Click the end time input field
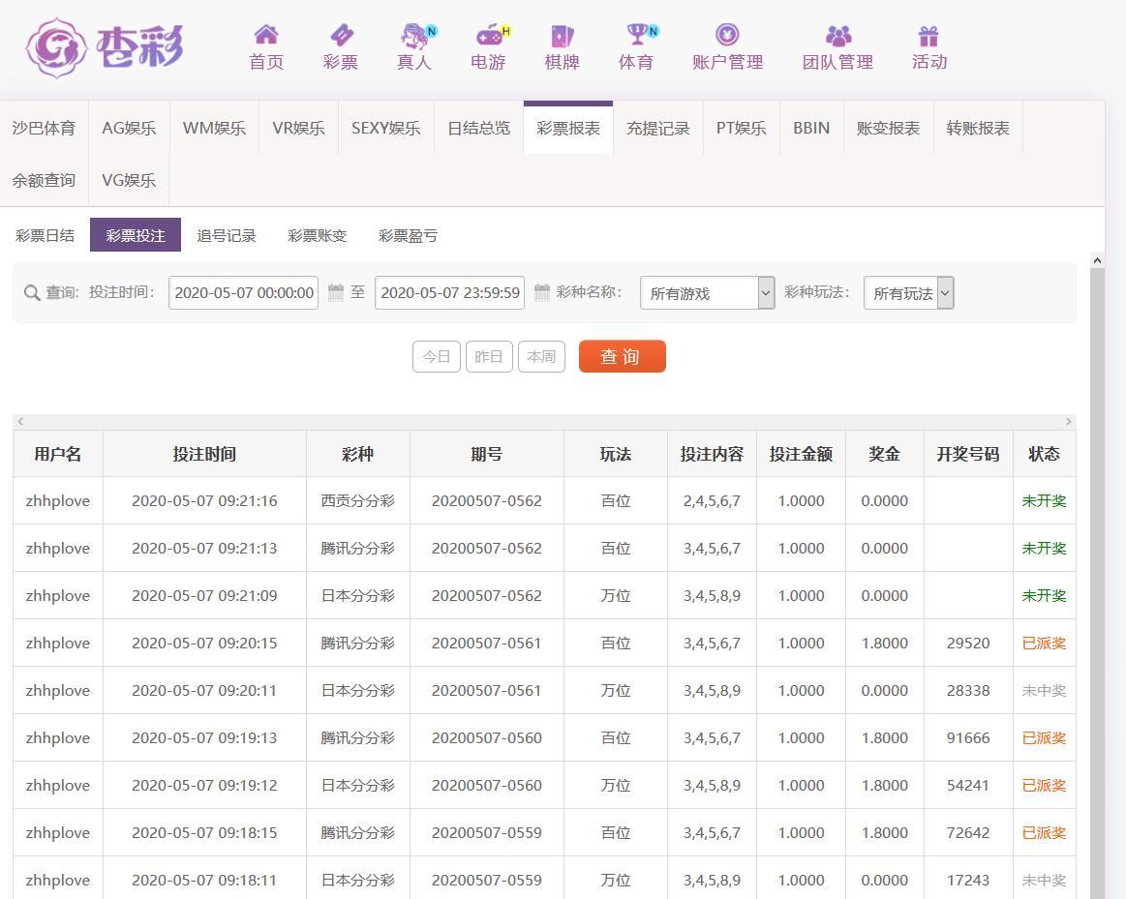This screenshot has height=899, width=1126. pyautogui.click(x=449, y=292)
